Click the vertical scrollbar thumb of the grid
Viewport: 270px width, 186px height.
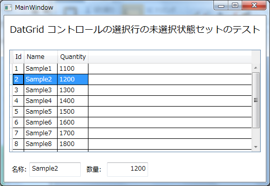tap(256, 100)
